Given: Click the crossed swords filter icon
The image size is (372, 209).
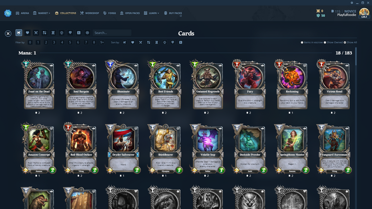Looking at the screenshot, I should click(x=36, y=33).
